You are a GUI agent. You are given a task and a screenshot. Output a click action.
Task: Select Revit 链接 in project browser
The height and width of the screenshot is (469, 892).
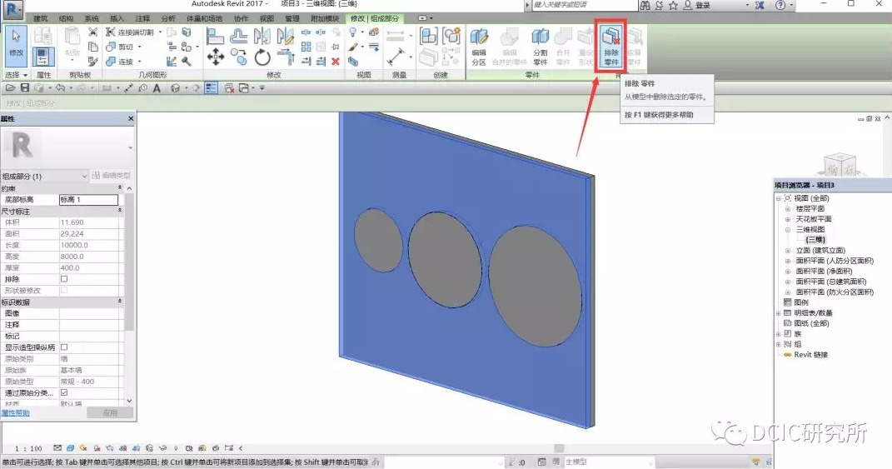pos(810,355)
